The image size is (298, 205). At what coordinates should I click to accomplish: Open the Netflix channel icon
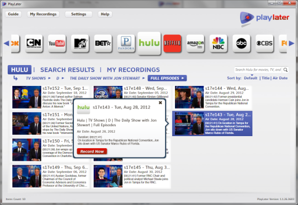pyautogui.click(x=172, y=44)
